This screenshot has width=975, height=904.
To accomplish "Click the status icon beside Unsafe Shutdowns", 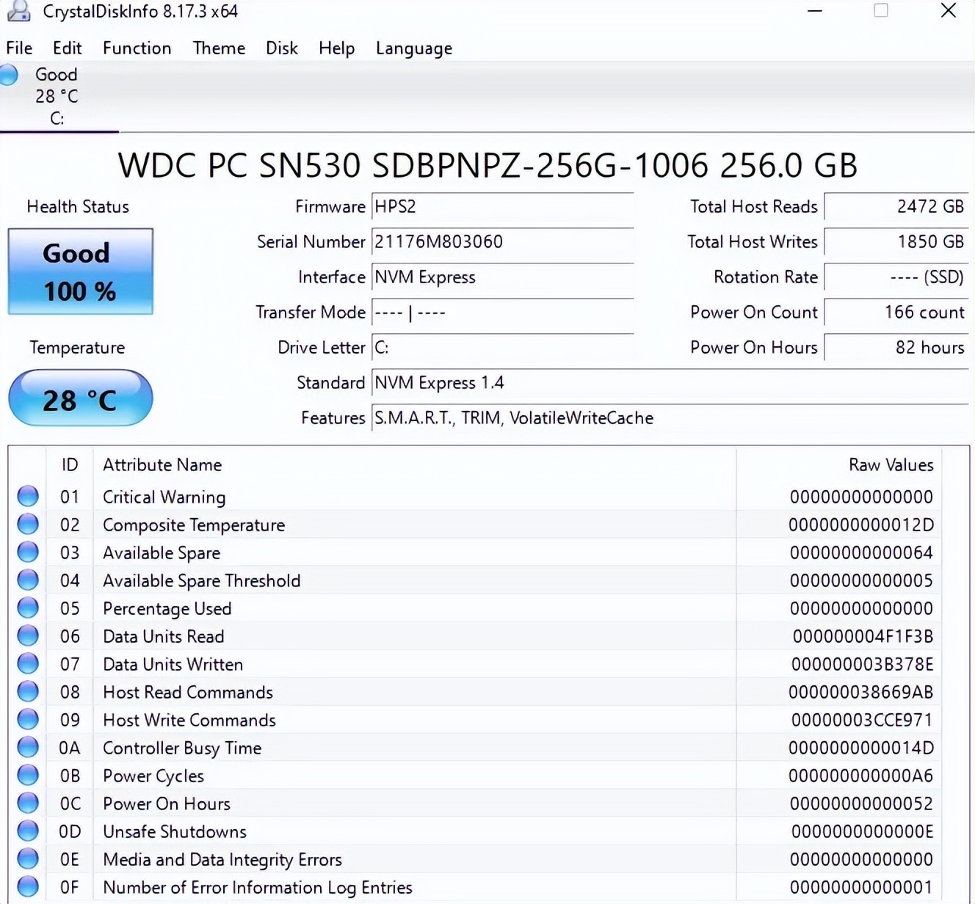I will click(x=27, y=830).
